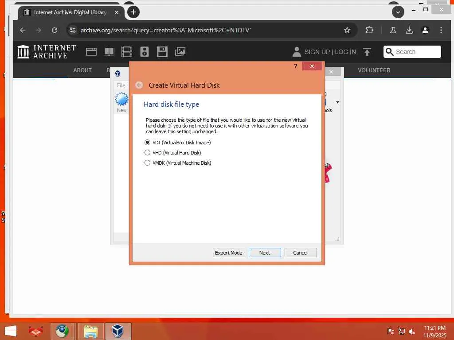Open the dialog help question mark
The image size is (454, 340).
pos(296,66)
